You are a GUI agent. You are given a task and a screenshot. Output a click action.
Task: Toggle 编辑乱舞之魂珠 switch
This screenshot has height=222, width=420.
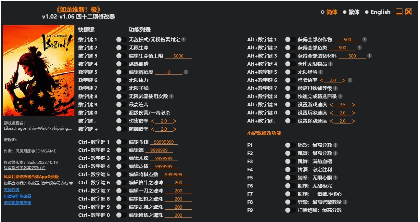click(x=121, y=207)
